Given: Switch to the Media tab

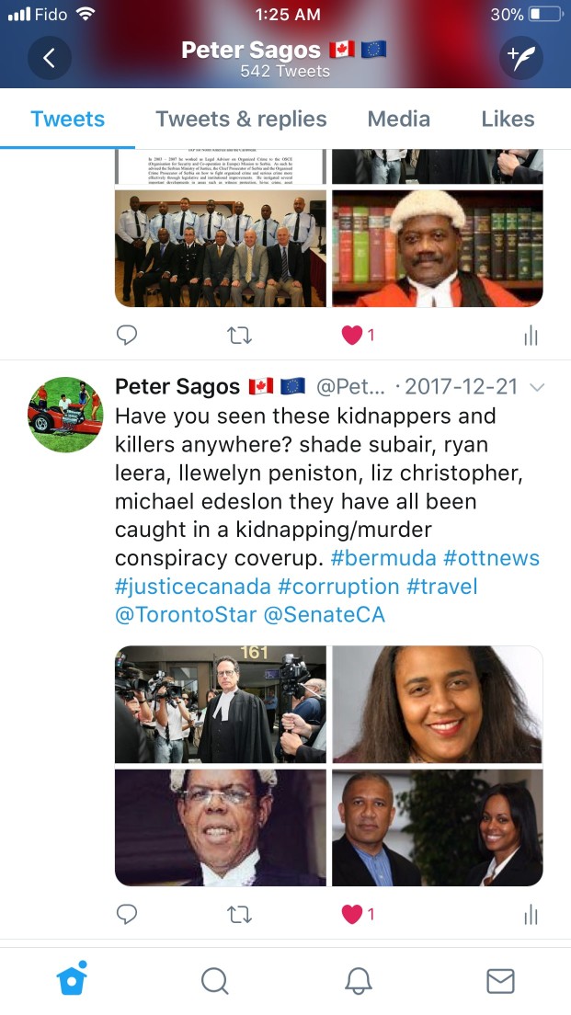Looking at the screenshot, I should tap(399, 120).
